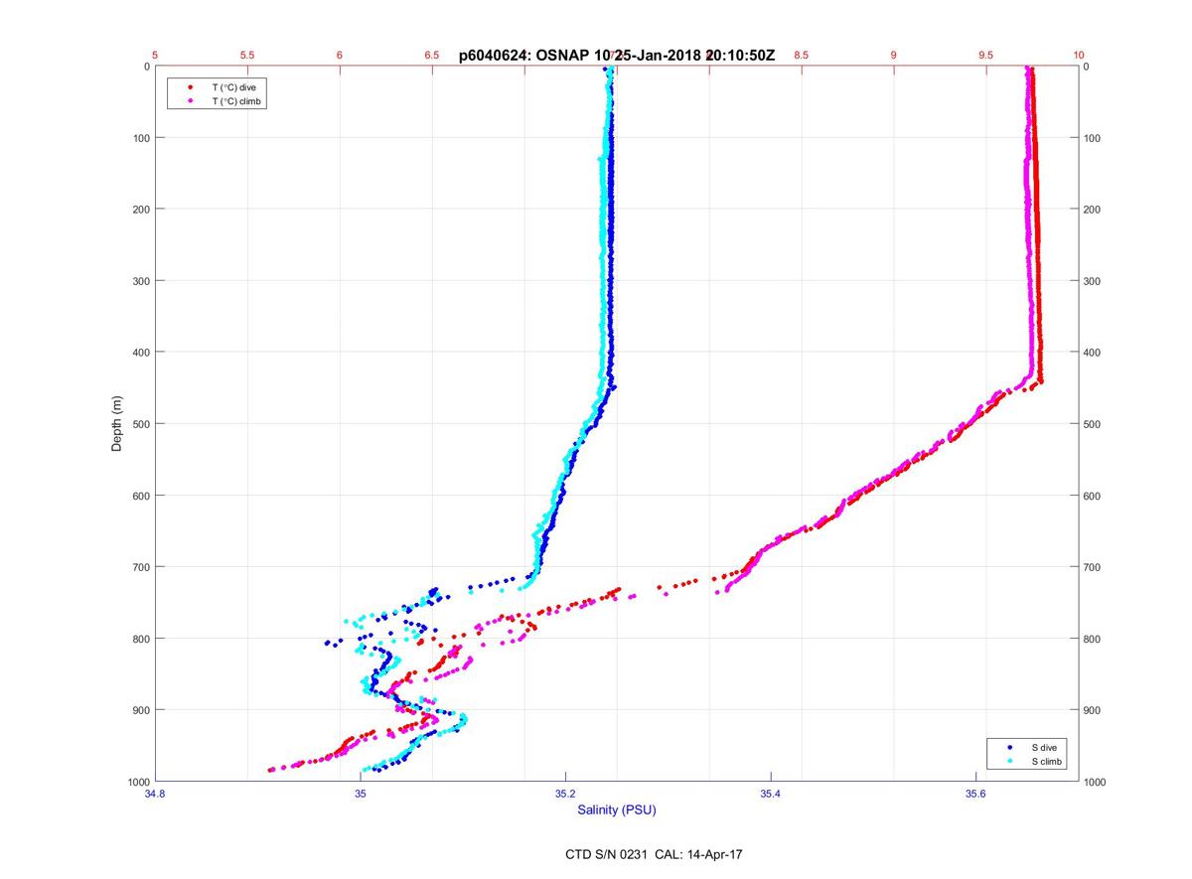Click the 34.8 salinity tick label

point(155,794)
